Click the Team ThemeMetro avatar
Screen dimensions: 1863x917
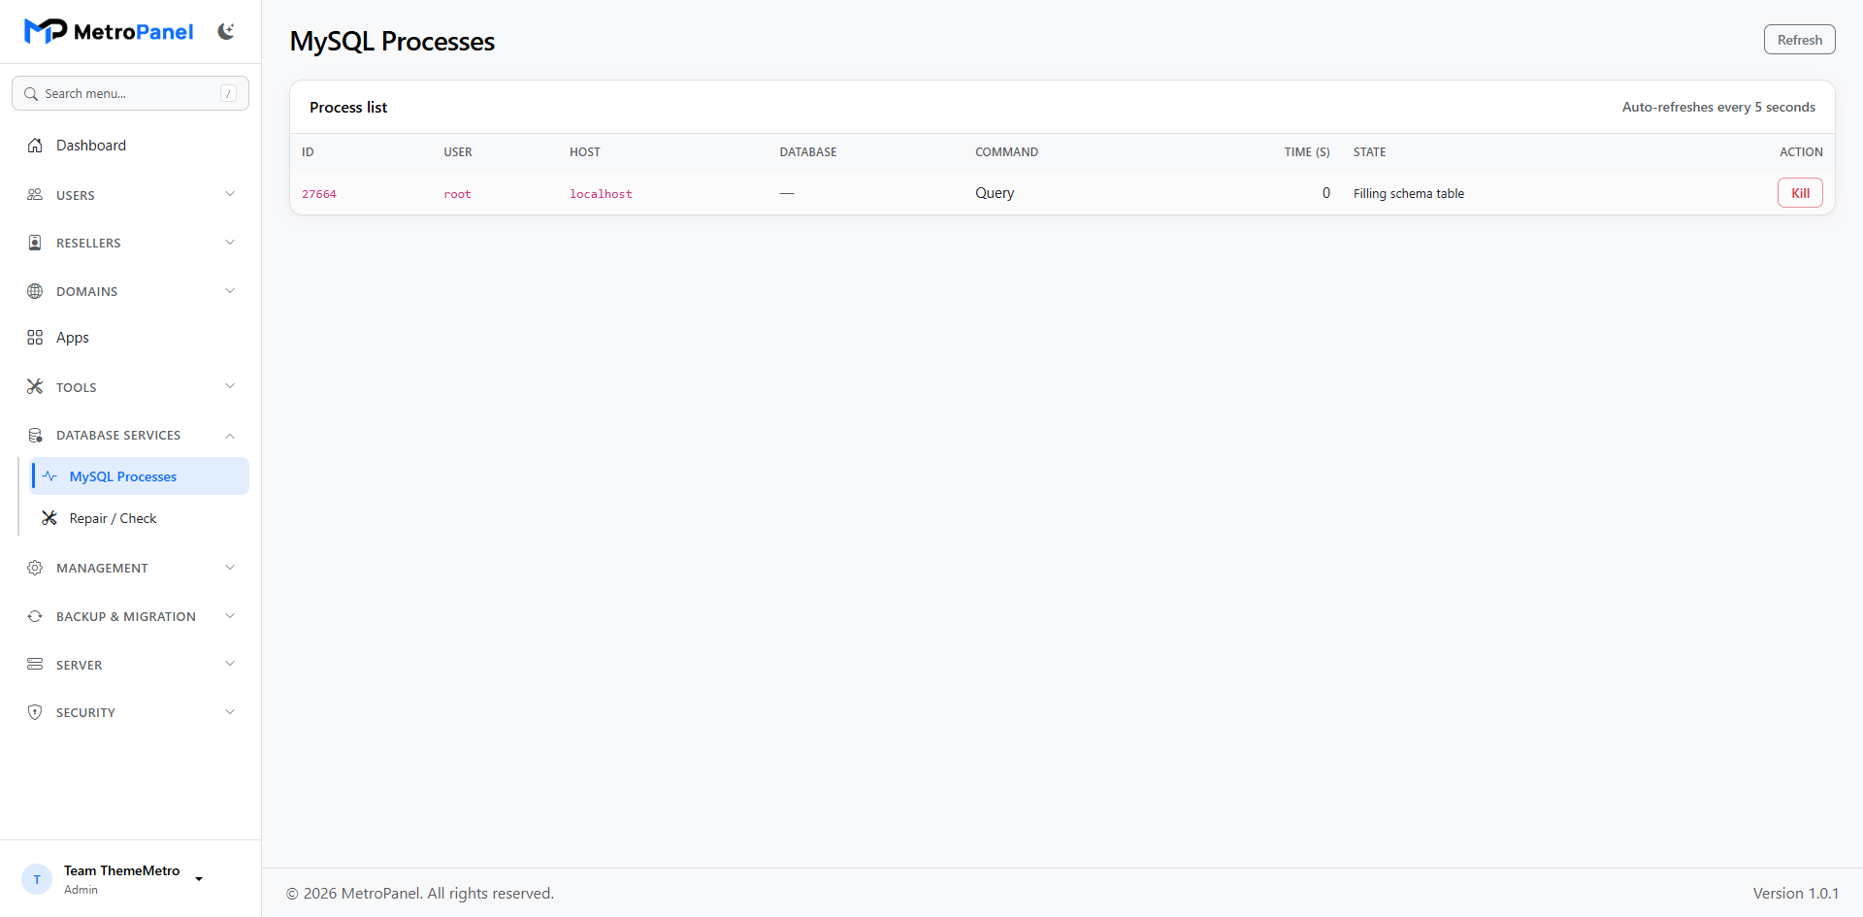[37, 879]
